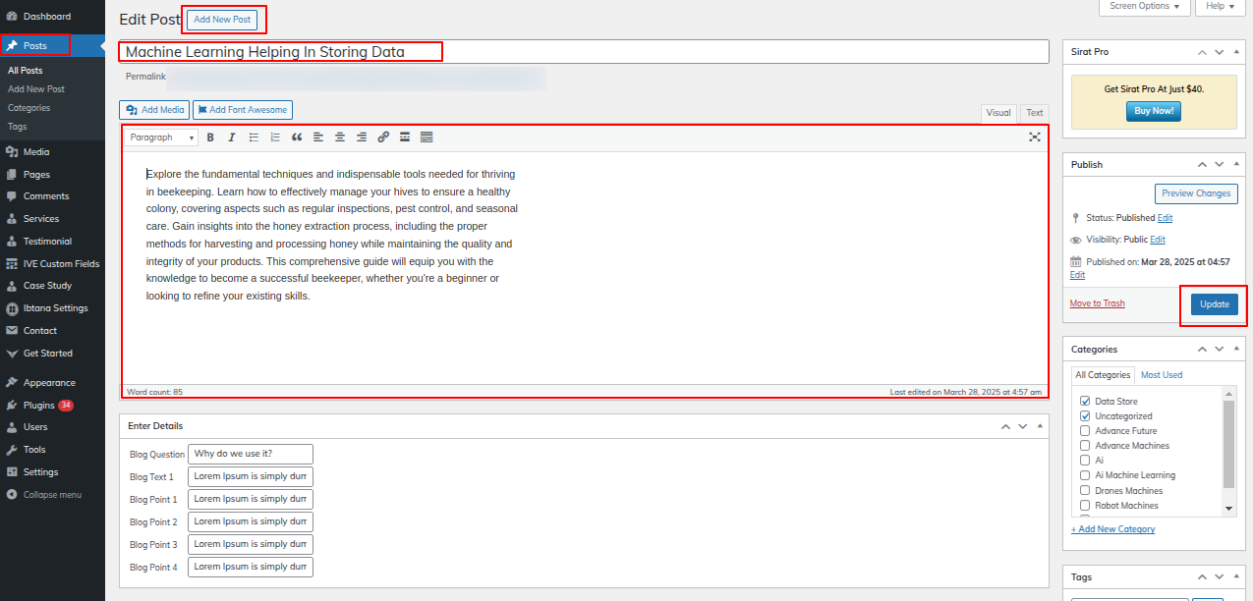Expand the Screen Options panel
The height and width of the screenshot is (601, 1253).
click(x=1144, y=7)
